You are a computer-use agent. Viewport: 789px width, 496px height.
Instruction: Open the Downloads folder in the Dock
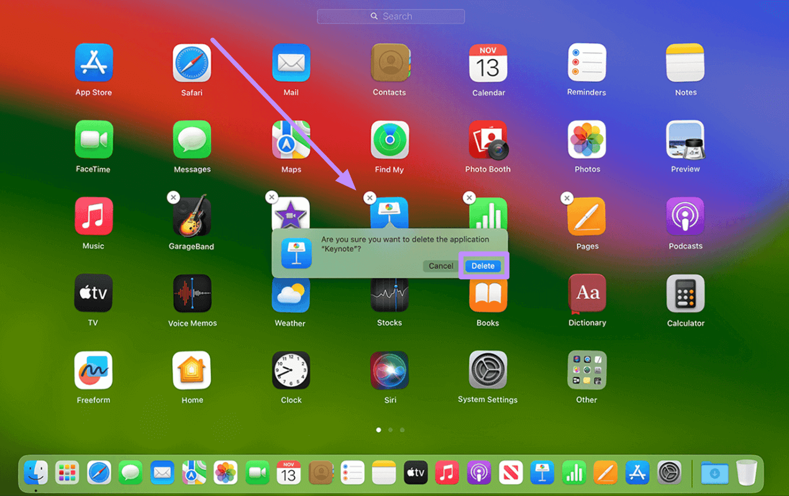[714, 473]
